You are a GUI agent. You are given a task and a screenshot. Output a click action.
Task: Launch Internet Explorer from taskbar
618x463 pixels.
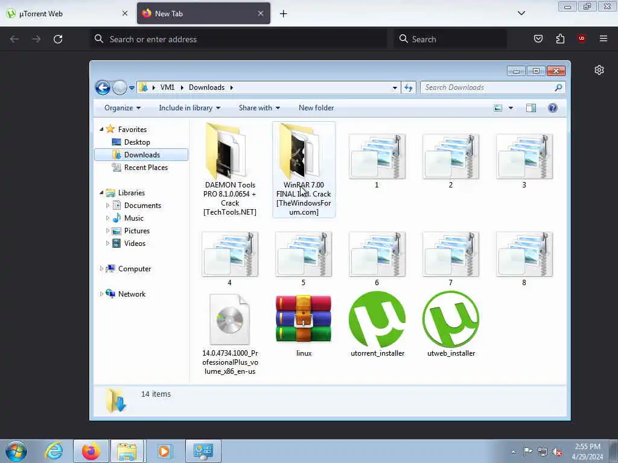(x=54, y=451)
